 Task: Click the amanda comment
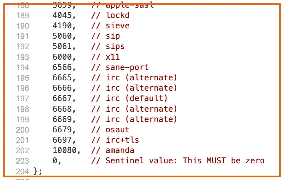coord(113,150)
